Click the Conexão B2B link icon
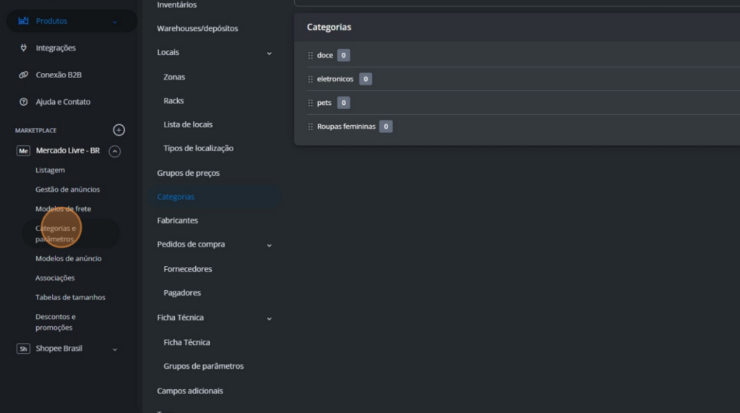 (23, 74)
